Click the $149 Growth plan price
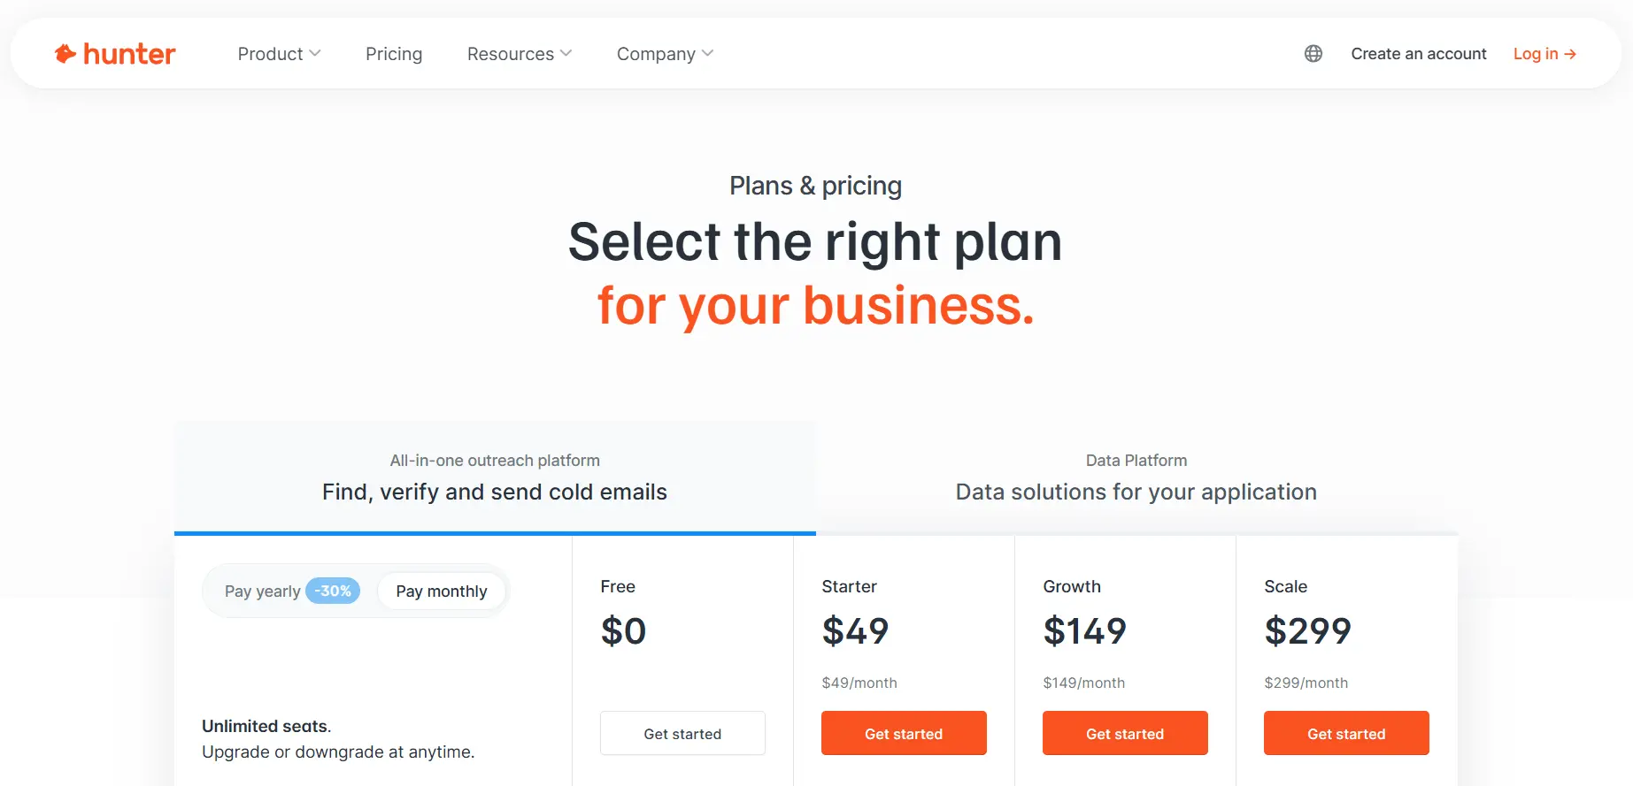The height and width of the screenshot is (786, 1633). coord(1084,631)
